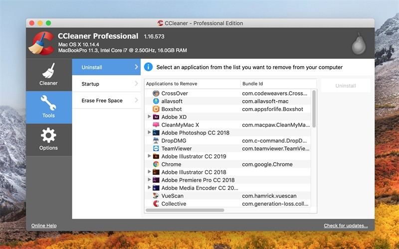Click the CleanMyMac X app icon
399x249 pixels.
[156, 125]
